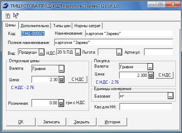Open calculator for the Розничная price field
This screenshot has height=133, width=182.
[61, 103]
